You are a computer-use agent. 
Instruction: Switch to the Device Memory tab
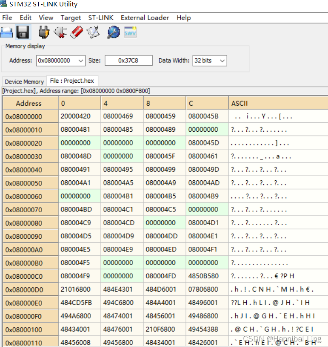[x=24, y=82]
